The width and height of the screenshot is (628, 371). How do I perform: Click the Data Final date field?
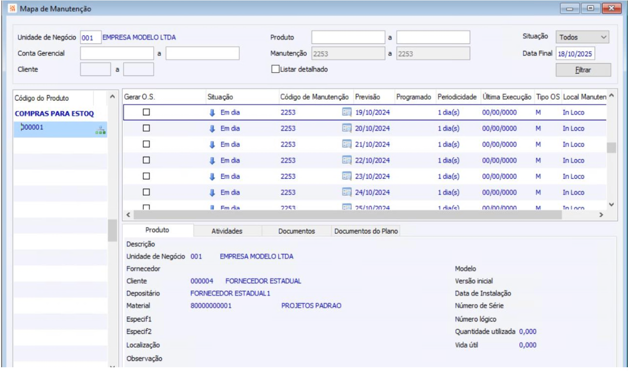[575, 54]
